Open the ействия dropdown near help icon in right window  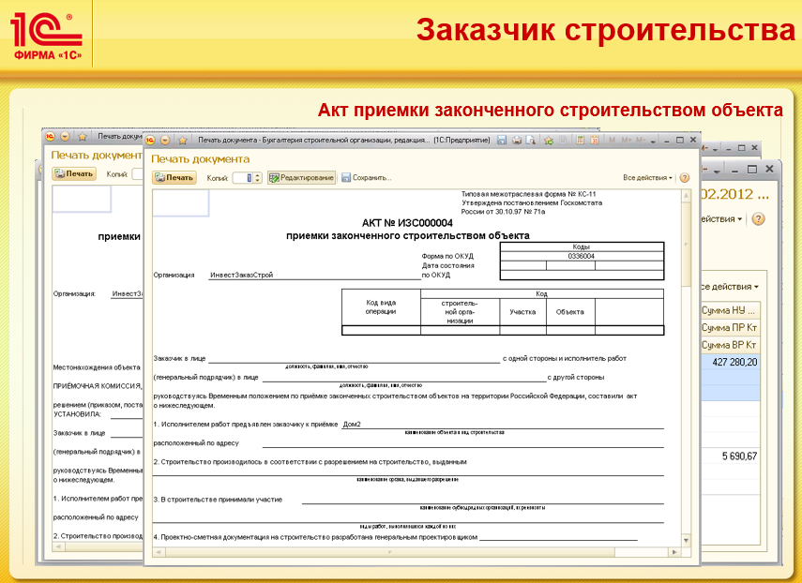point(721,219)
